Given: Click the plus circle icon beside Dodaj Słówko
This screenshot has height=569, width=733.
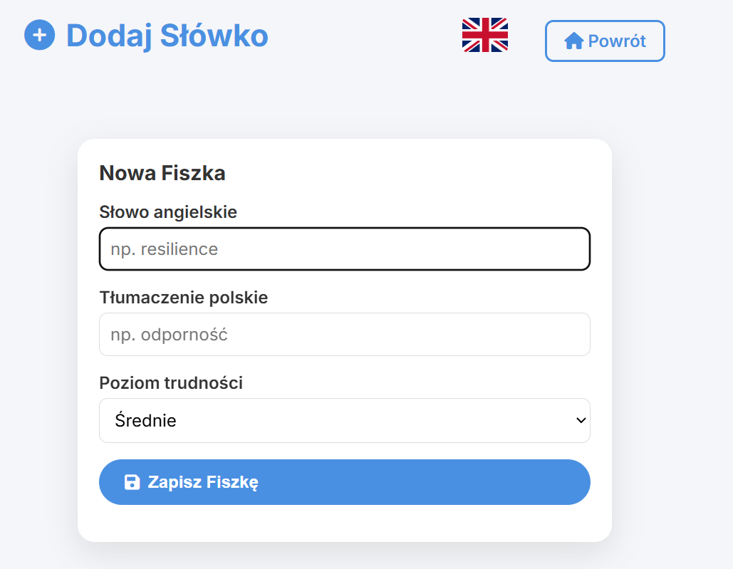Looking at the screenshot, I should coord(40,35).
